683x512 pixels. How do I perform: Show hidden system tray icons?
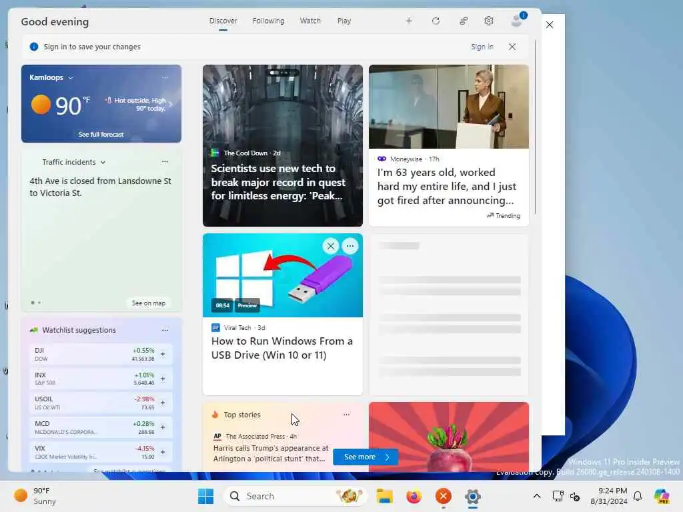tap(537, 496)
